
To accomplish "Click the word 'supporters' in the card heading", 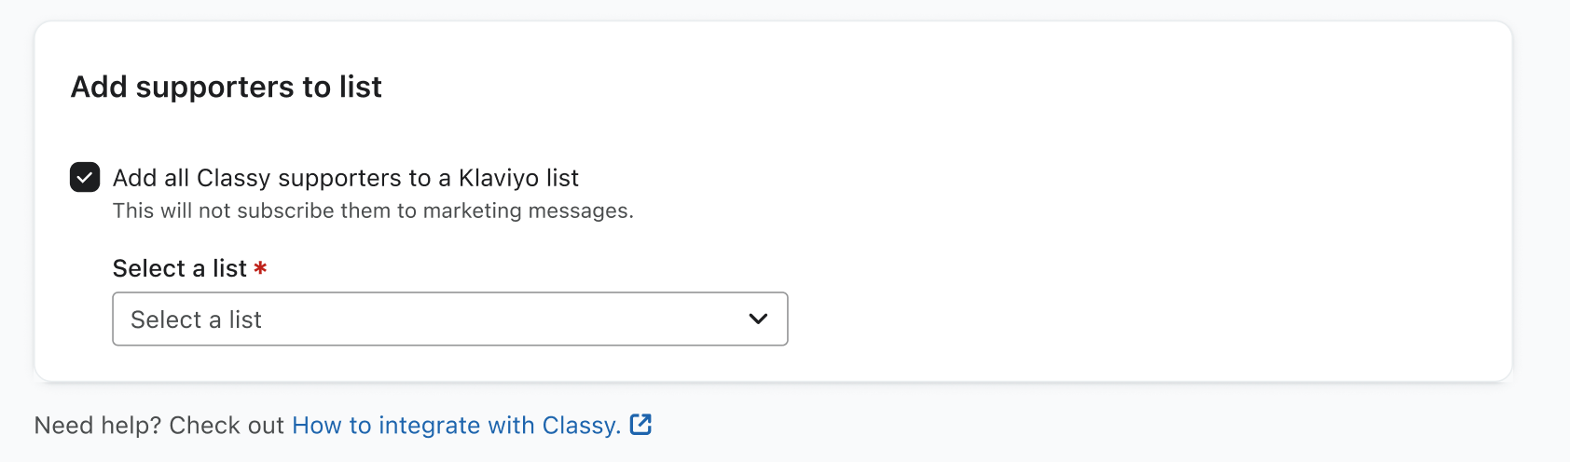I will [x=214, y=87].
